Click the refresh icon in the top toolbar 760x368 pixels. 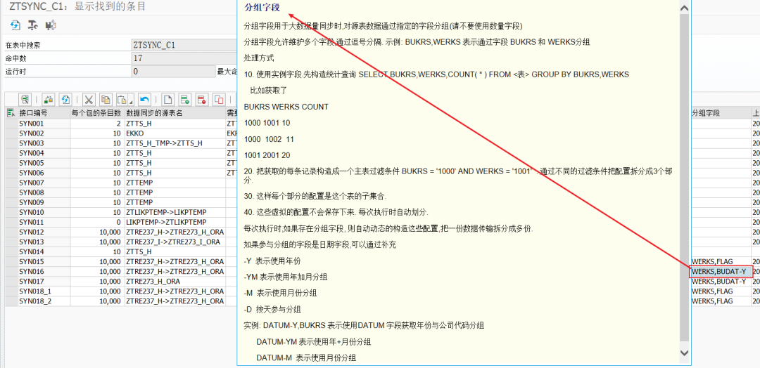point(15,25)
